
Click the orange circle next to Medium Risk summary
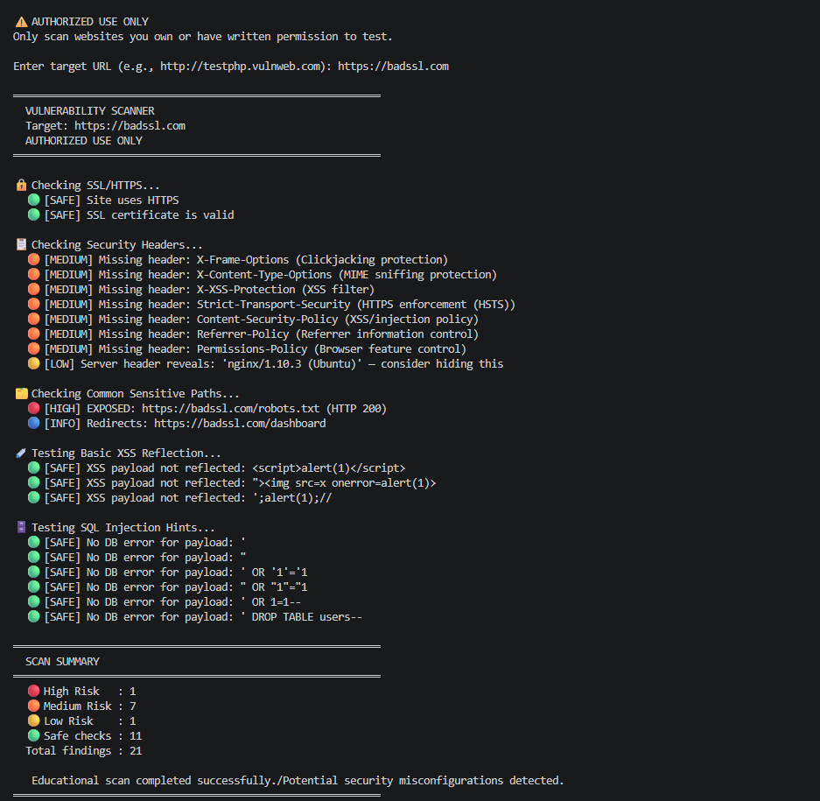pyautogui.click(x=34, y=706)
